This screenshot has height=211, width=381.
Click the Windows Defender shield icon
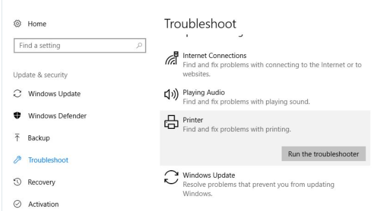(17, 115)
